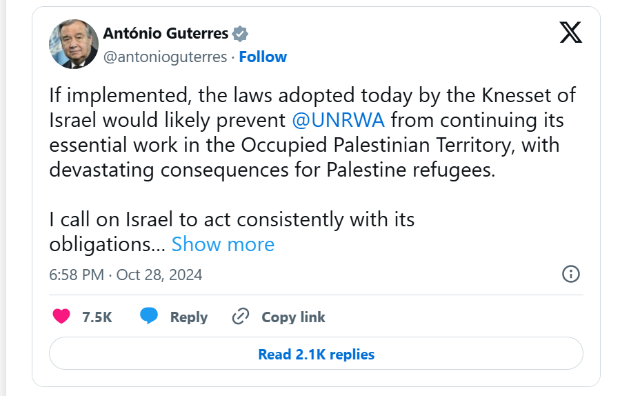The image size is (620, 396).
Task: Follow the @antonioguterres account
Action: (263, 57)
